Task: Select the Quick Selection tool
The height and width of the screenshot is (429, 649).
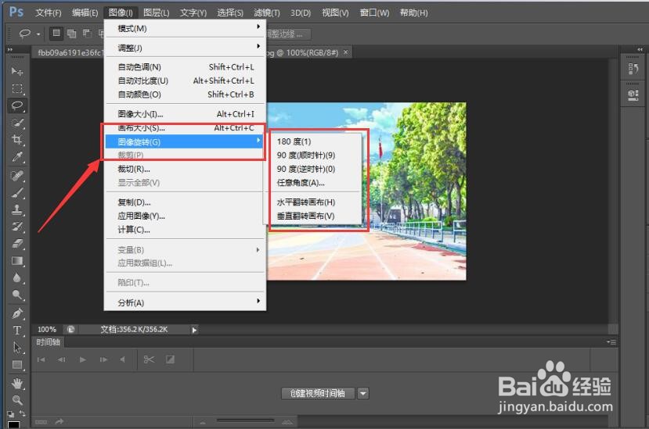Action: [17, 123]
